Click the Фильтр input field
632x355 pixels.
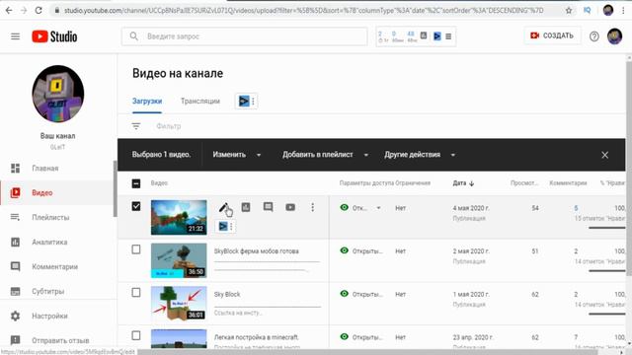click(169, 126)
